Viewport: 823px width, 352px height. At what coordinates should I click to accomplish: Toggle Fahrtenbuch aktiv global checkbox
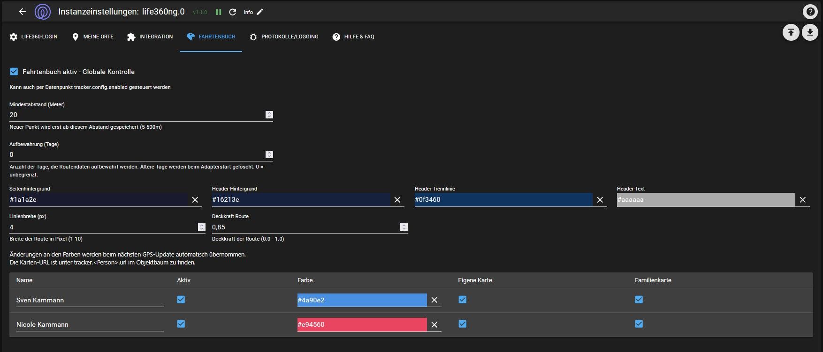click(14, 72)
